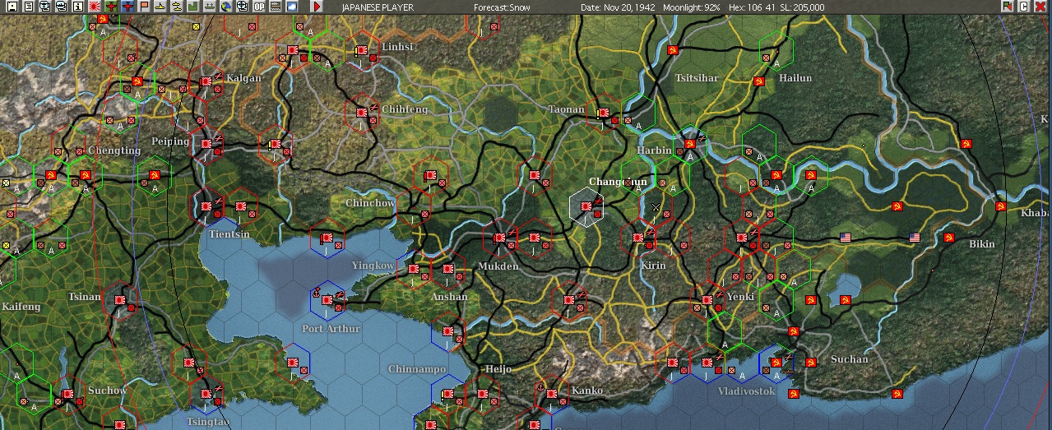The image size is (1052, 430).
Task: Click the 'i' information icon in toolbar
Action: tap(77, 7)
